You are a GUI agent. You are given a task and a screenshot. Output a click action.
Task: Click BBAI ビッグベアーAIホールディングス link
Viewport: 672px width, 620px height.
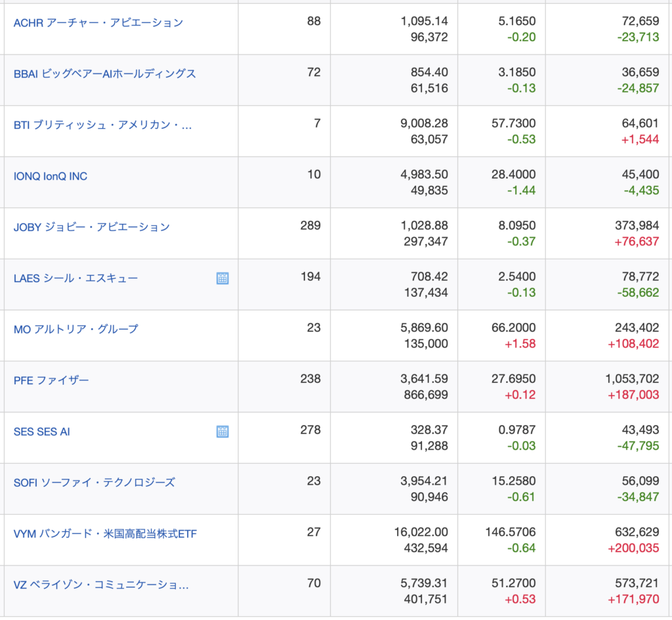point(105,74)
